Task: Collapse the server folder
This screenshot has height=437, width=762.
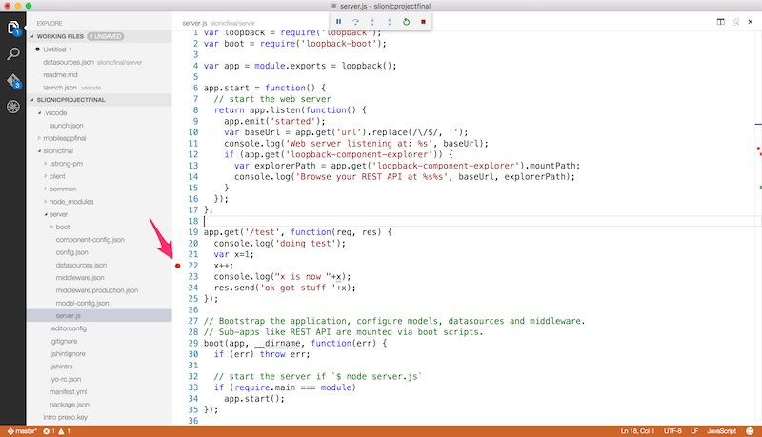Action: point(46,214)
